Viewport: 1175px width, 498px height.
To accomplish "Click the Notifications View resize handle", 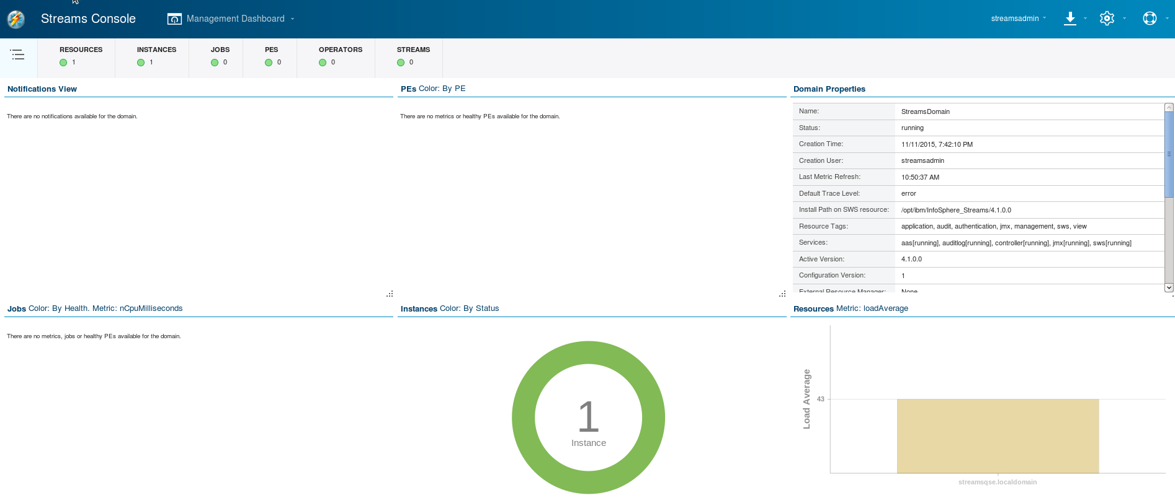I will pos(390,294).
